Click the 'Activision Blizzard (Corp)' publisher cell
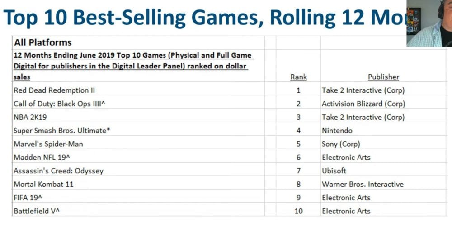 363,104
